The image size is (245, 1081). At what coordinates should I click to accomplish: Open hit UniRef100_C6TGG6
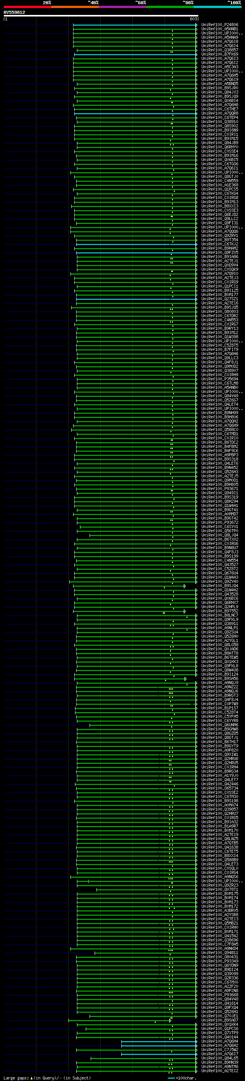(x=220, y=164)
